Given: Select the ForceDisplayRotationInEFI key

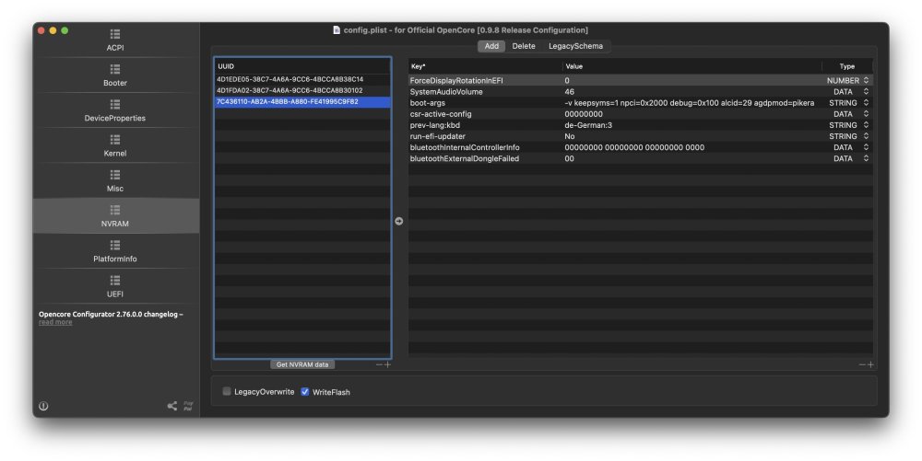Looking at the screenshot, I should [x=456, y=80].
